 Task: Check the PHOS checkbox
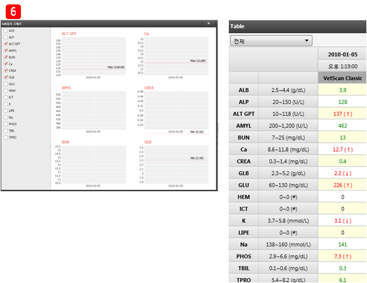[x=6, y=124]
